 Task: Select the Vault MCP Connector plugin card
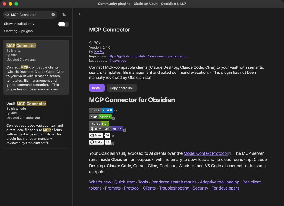(36, 123)
